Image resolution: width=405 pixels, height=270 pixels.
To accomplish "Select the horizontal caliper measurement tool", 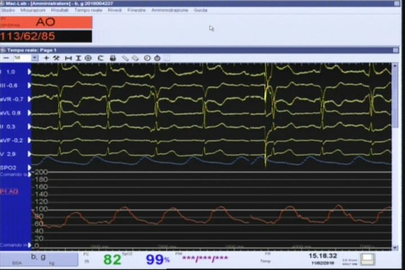I will click(68, 58).
